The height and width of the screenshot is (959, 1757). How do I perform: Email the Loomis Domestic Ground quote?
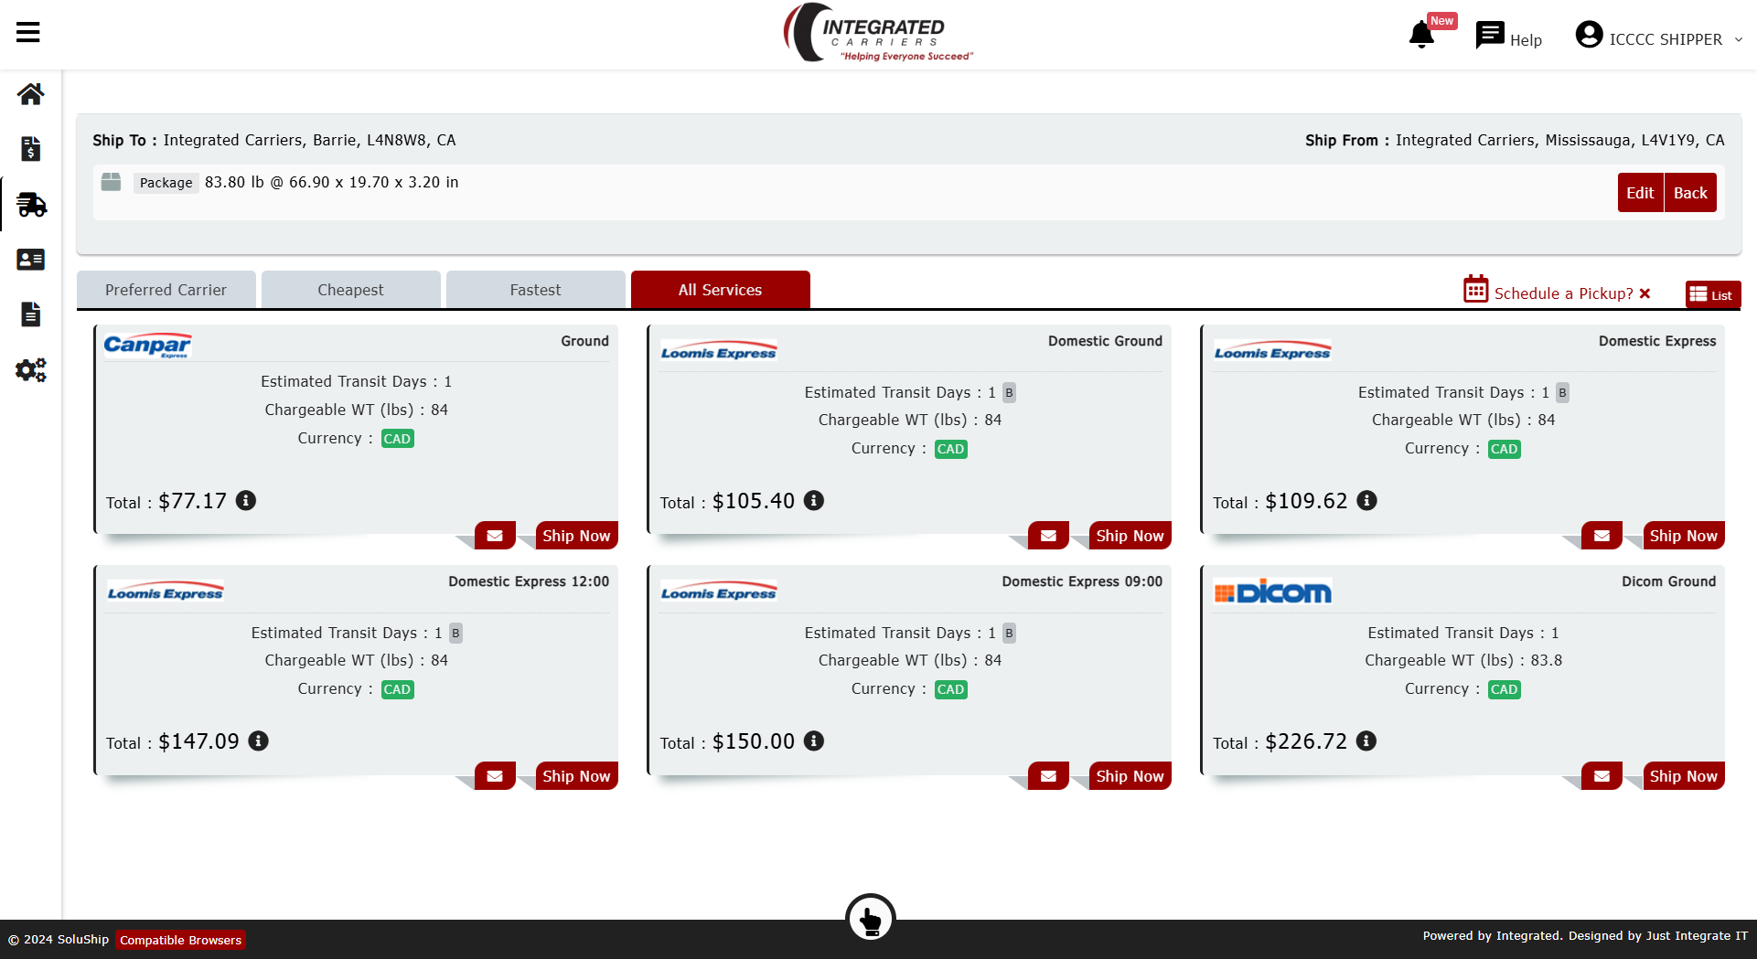pyautogui.click(x=1048, y=536)
